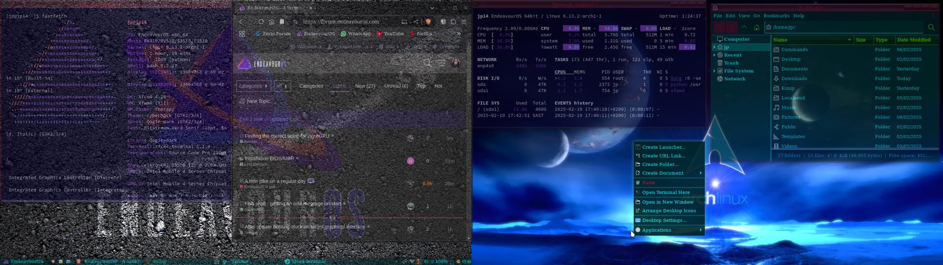This screenshot has width=943, height=265.
Task: Open the WhatsApp bookmark
Action: pyautogui.click(x=356, y=34)
